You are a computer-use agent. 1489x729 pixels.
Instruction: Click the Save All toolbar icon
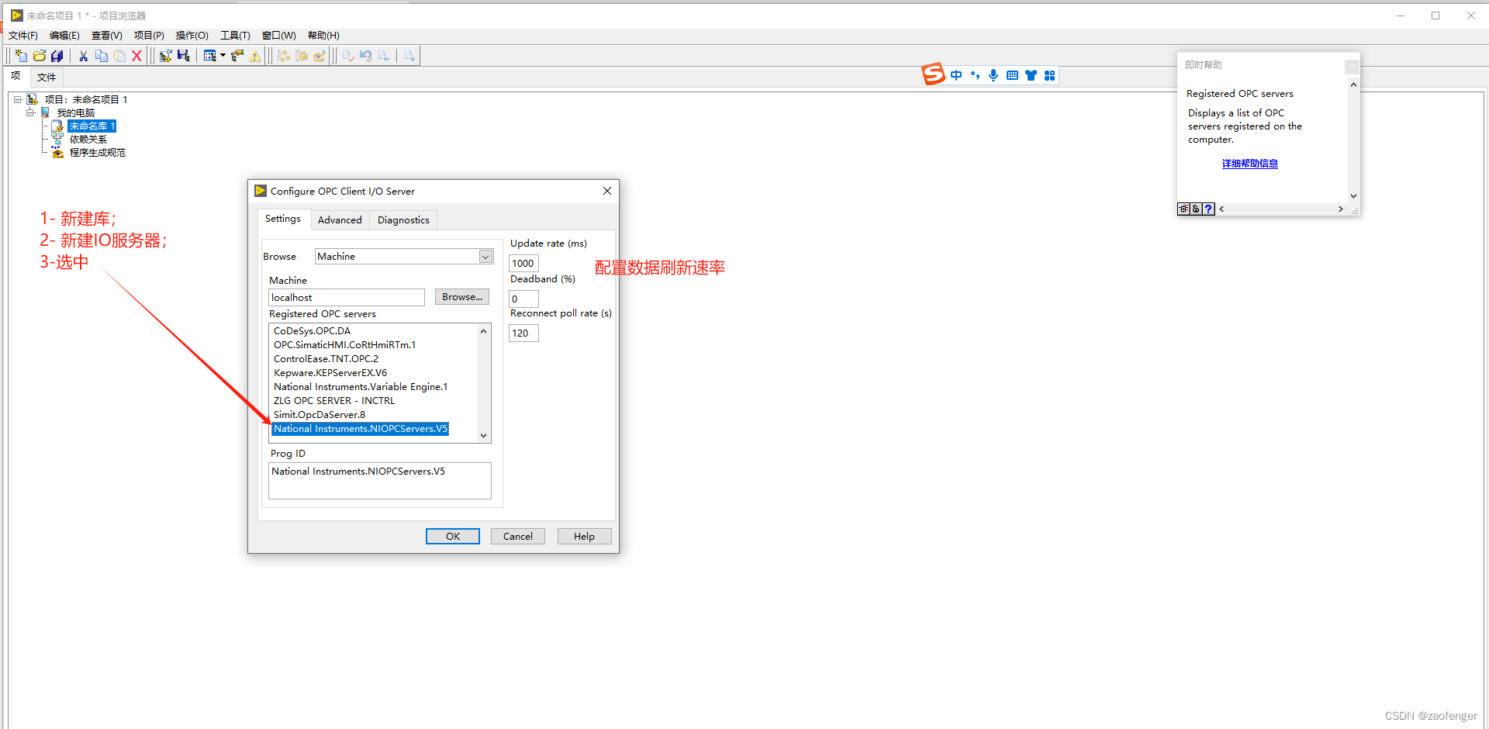pyautogui.click(x=57, y=55)
